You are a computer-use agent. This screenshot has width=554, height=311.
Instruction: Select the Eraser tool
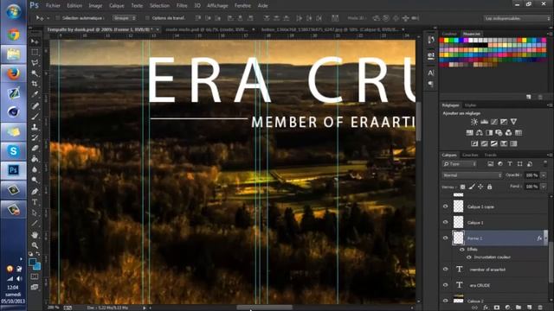pos(35,148)
